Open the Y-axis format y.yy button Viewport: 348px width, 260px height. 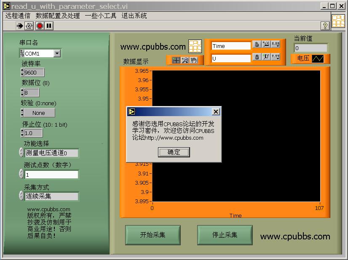[x=276, y=57]
